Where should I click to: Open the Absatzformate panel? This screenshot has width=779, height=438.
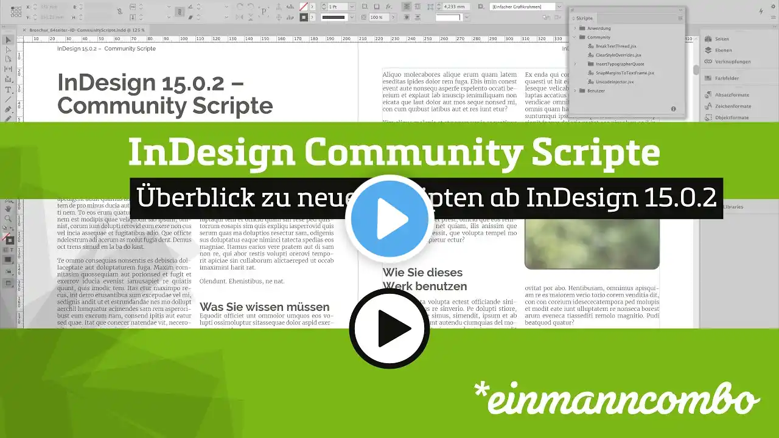(727, 95)
